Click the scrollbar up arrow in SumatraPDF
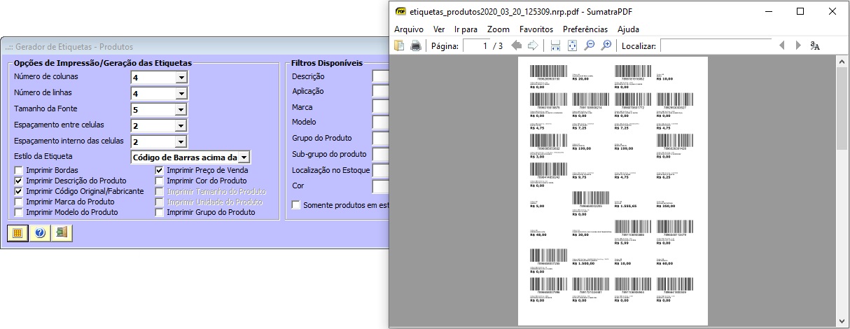 [x=843, y=62]
